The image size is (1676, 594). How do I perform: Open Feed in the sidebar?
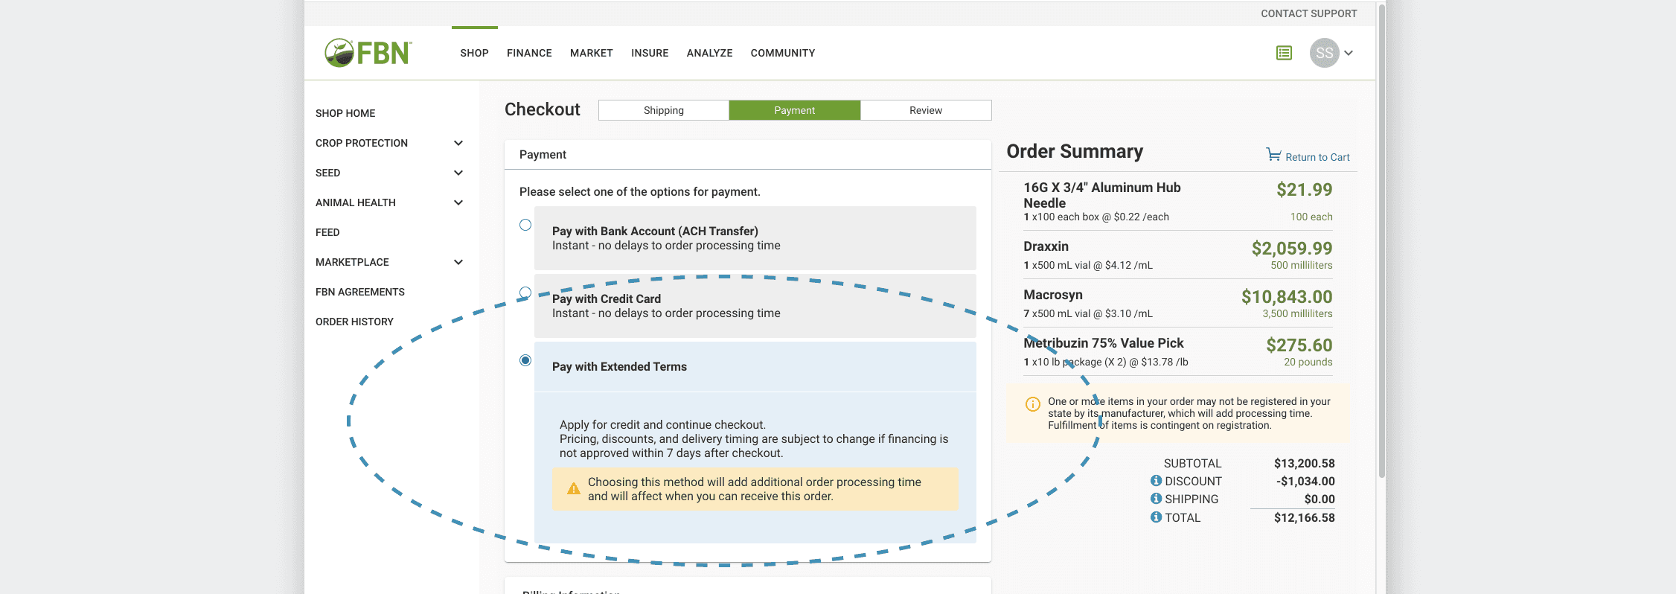tap(327, 232)
